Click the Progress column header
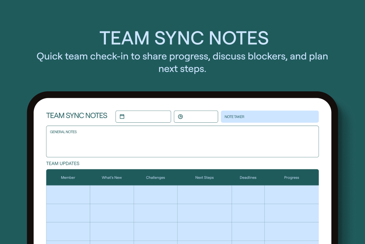The width and height of the screenshot is (365, 244). point(291,178)
